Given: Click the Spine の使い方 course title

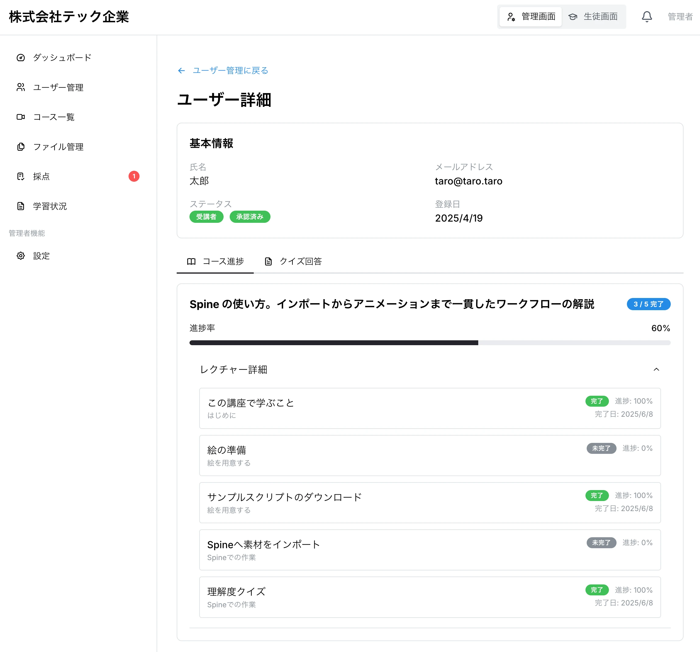Looking at the screenshot, I should pyautogui.click(x=392, y=304).
